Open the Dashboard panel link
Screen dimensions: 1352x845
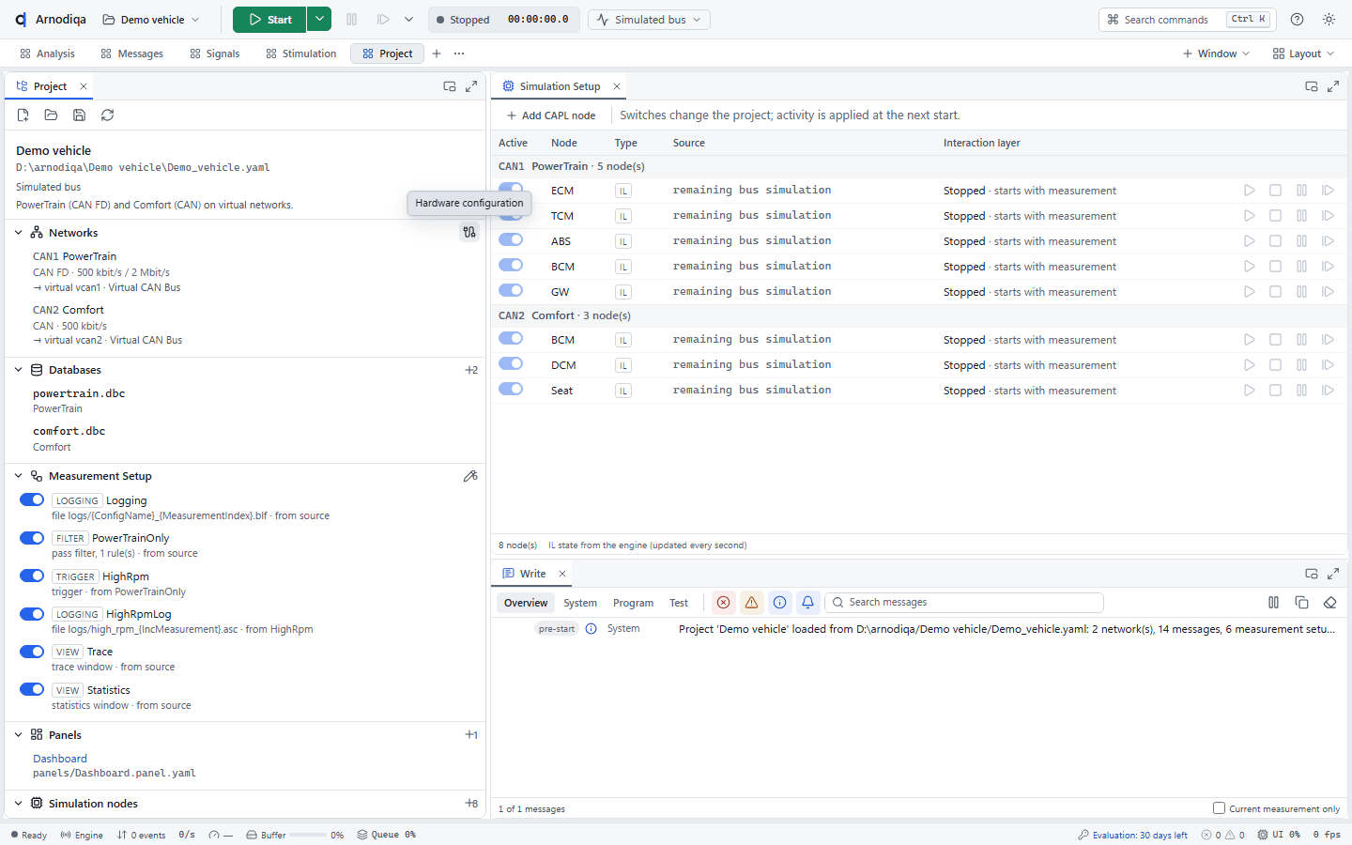60,759
